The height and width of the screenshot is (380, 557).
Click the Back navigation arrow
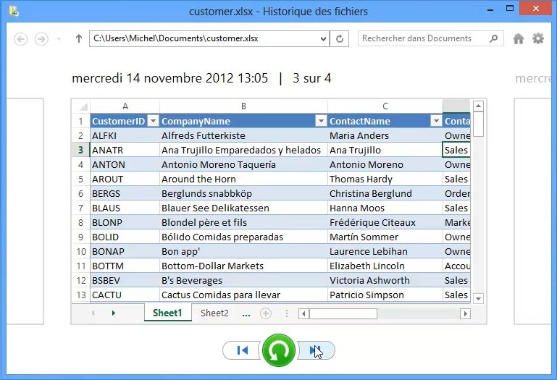(21, 39)
